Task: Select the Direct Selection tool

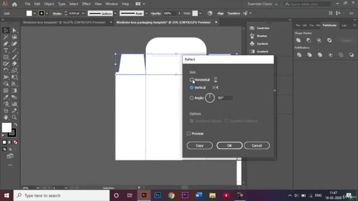Action: pyautogui.click(x=14, y=30)
